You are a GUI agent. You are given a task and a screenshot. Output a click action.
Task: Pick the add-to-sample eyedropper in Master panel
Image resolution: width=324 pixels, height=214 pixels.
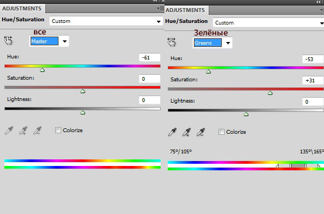[x=23, y=130]
